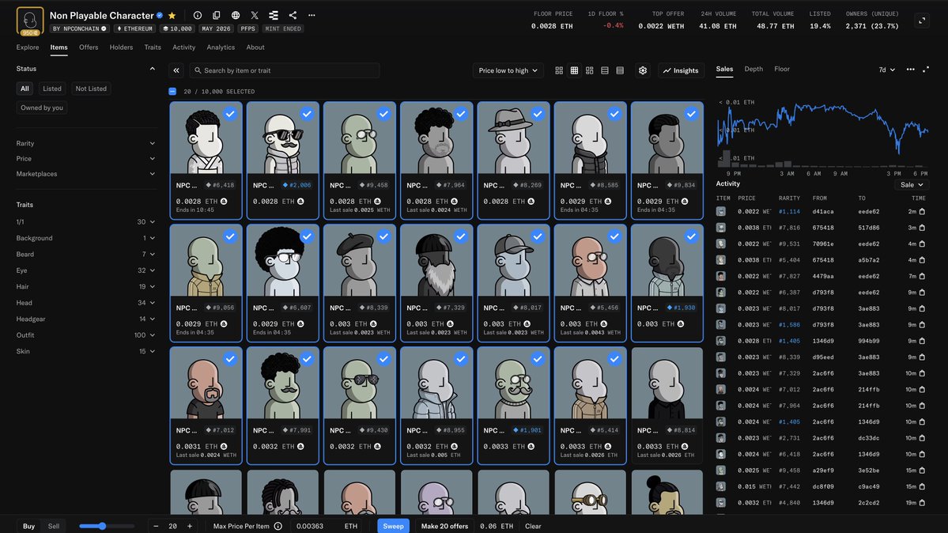This screenshot has height=533, width=948.
Task: Deselect NPC #6,607 checkmark
Action: 307,236
